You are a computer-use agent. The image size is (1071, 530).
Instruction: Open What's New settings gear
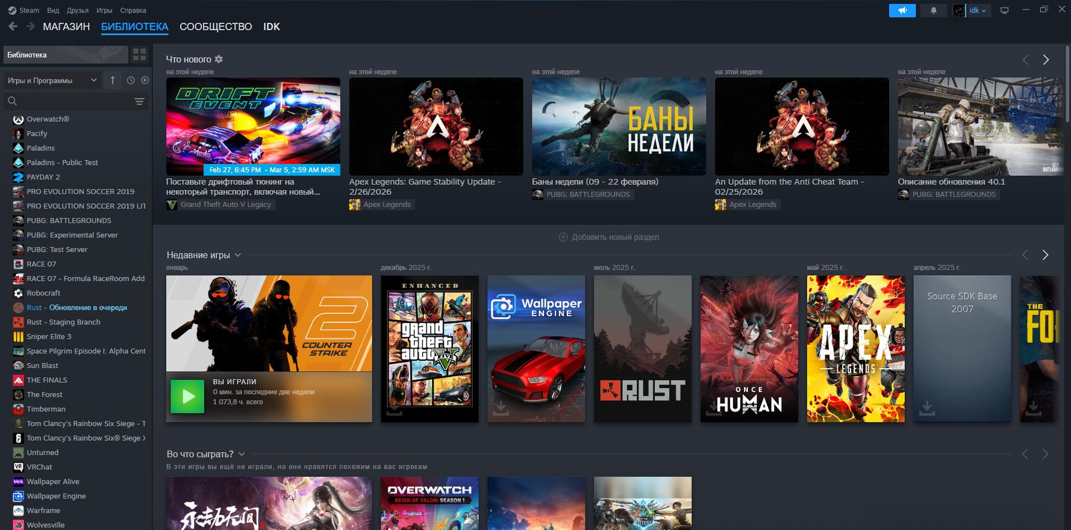tap(219, 59)
